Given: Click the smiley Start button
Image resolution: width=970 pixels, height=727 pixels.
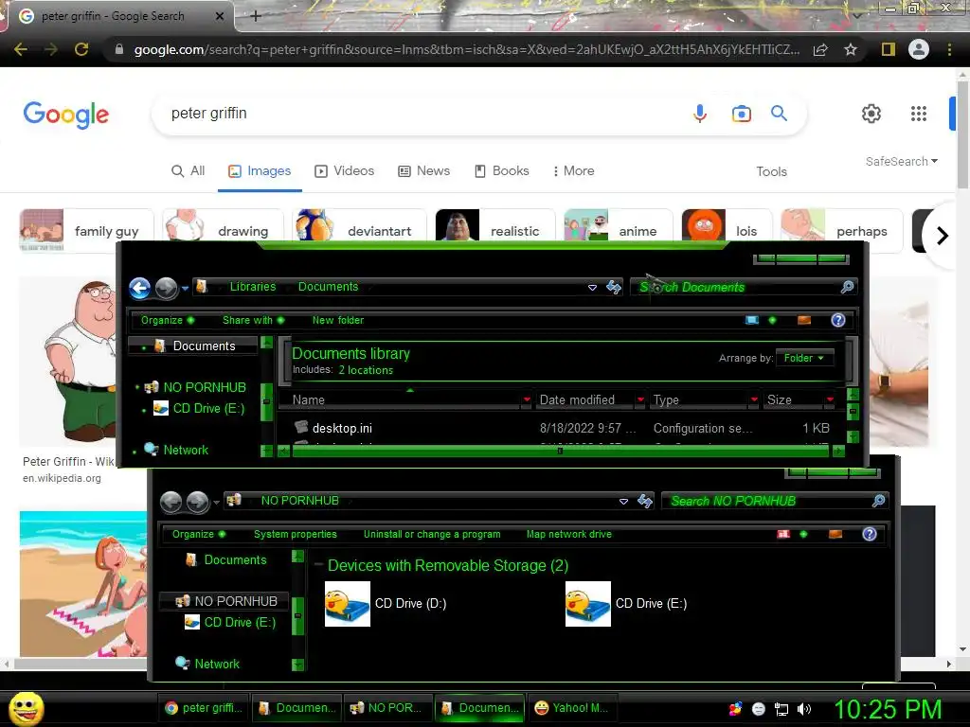Looking at the screenshot, I should (26, 708).
